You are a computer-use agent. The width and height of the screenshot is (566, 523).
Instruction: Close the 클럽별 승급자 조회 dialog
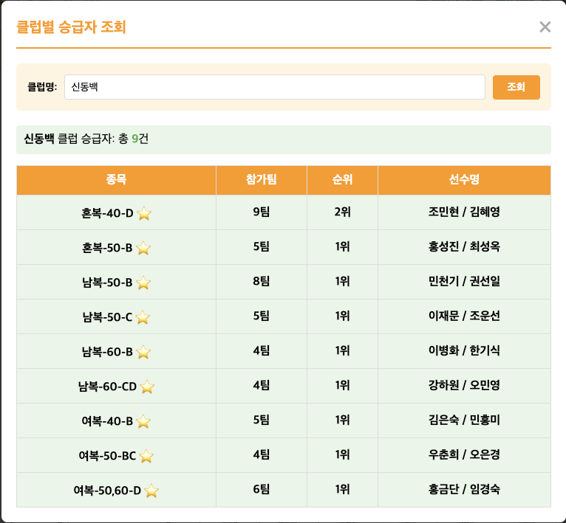point(545,27)
